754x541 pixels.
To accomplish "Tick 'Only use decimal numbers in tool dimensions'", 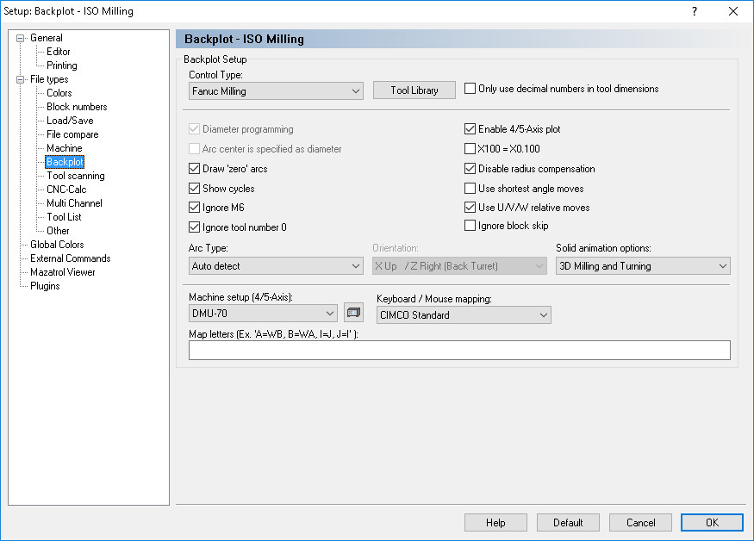I will 470,89.
